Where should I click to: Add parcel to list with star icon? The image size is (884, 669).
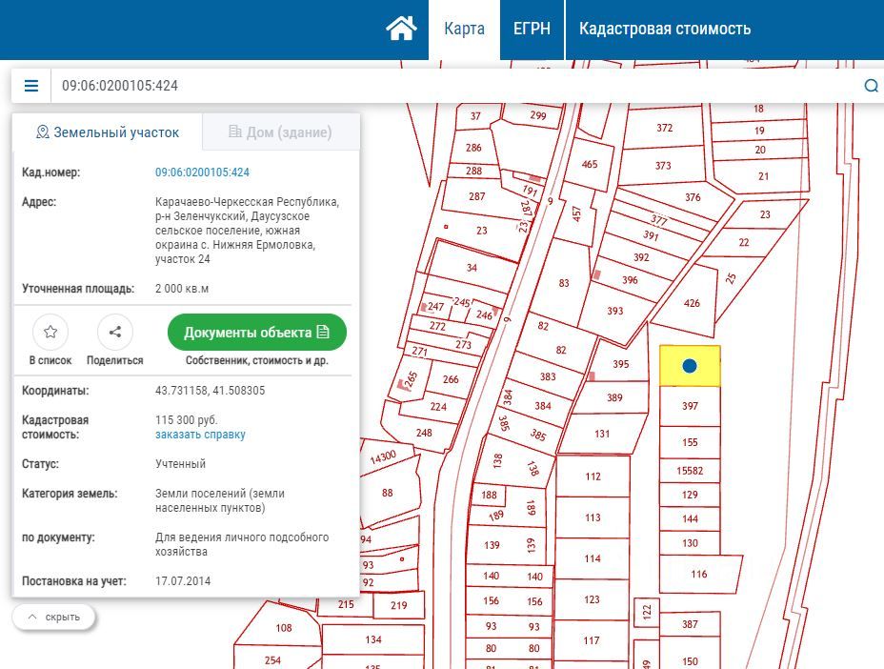pos(50,332)
